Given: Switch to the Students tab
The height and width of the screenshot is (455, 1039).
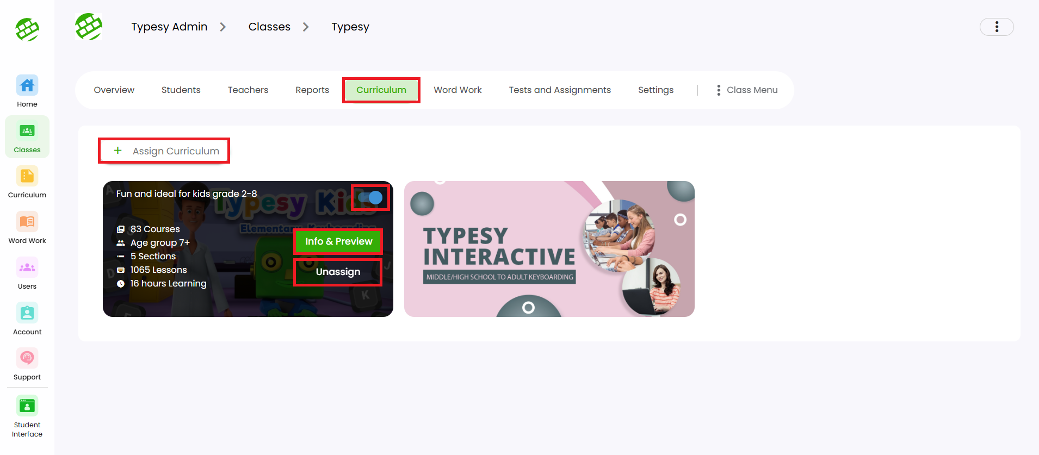Looking at the screenshot, I should click(181, 90).
